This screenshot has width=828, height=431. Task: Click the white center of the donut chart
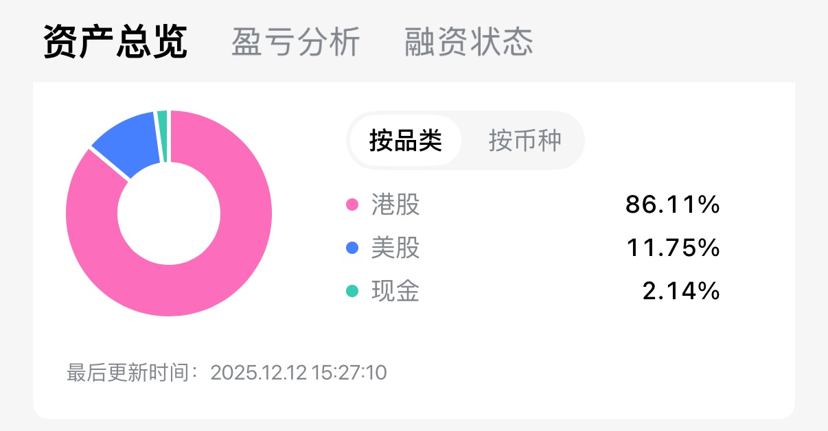[169, 213]
